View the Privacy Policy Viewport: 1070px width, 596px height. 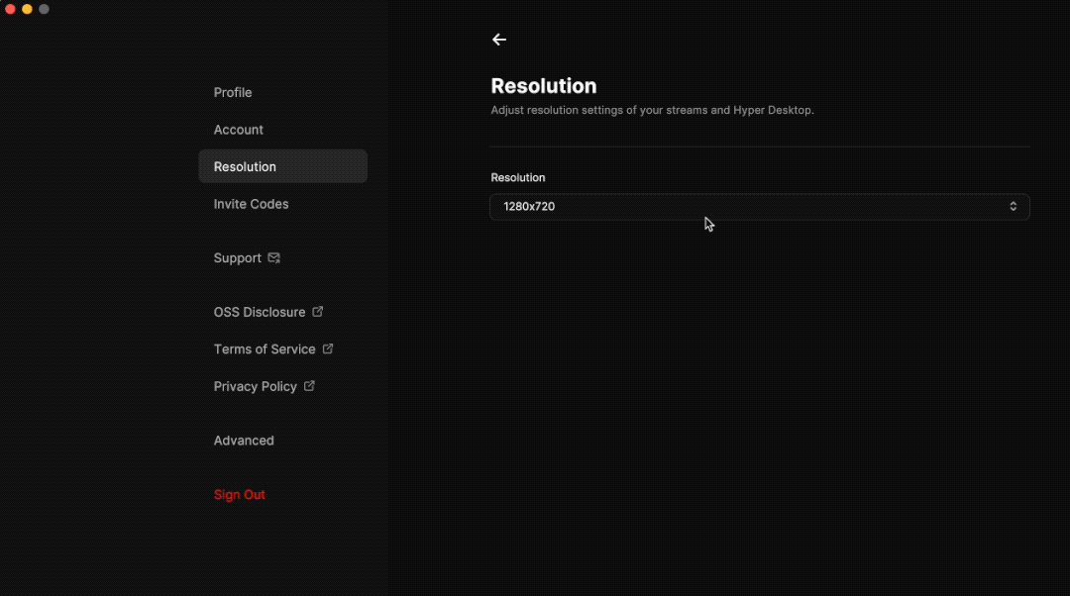255,385
